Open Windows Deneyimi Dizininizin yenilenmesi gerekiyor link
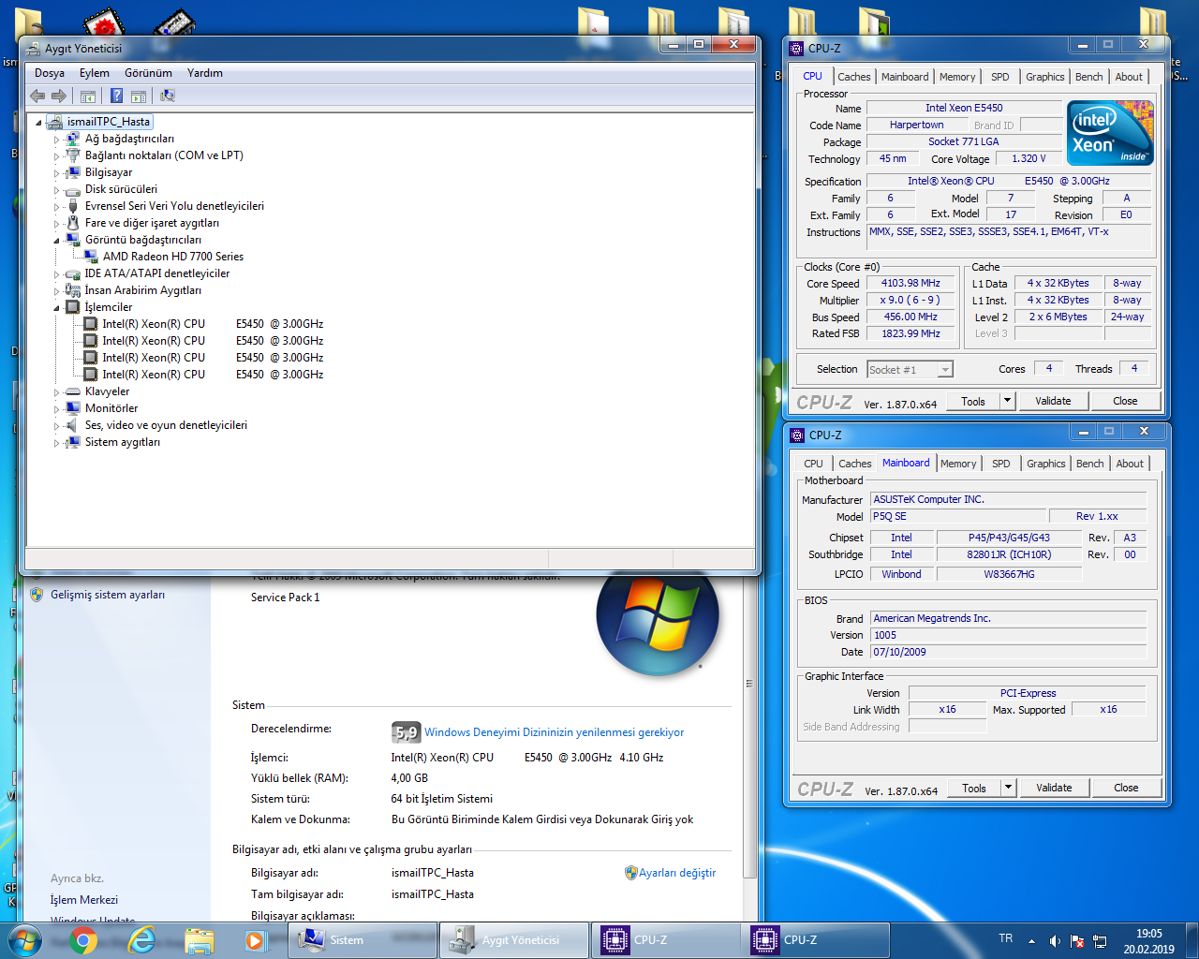The width and height of the screenshot is (1199, 959). coord(554,732)
